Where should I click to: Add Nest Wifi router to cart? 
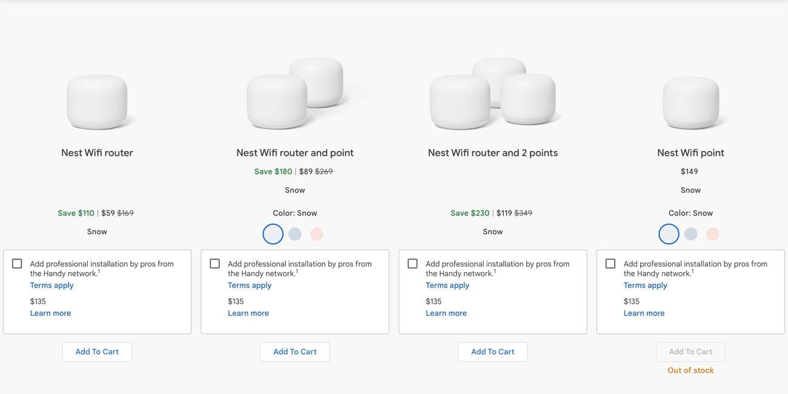(97, 352)
